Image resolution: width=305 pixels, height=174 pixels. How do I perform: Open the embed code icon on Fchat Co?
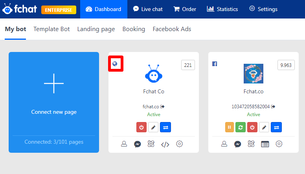click(165, 144)
